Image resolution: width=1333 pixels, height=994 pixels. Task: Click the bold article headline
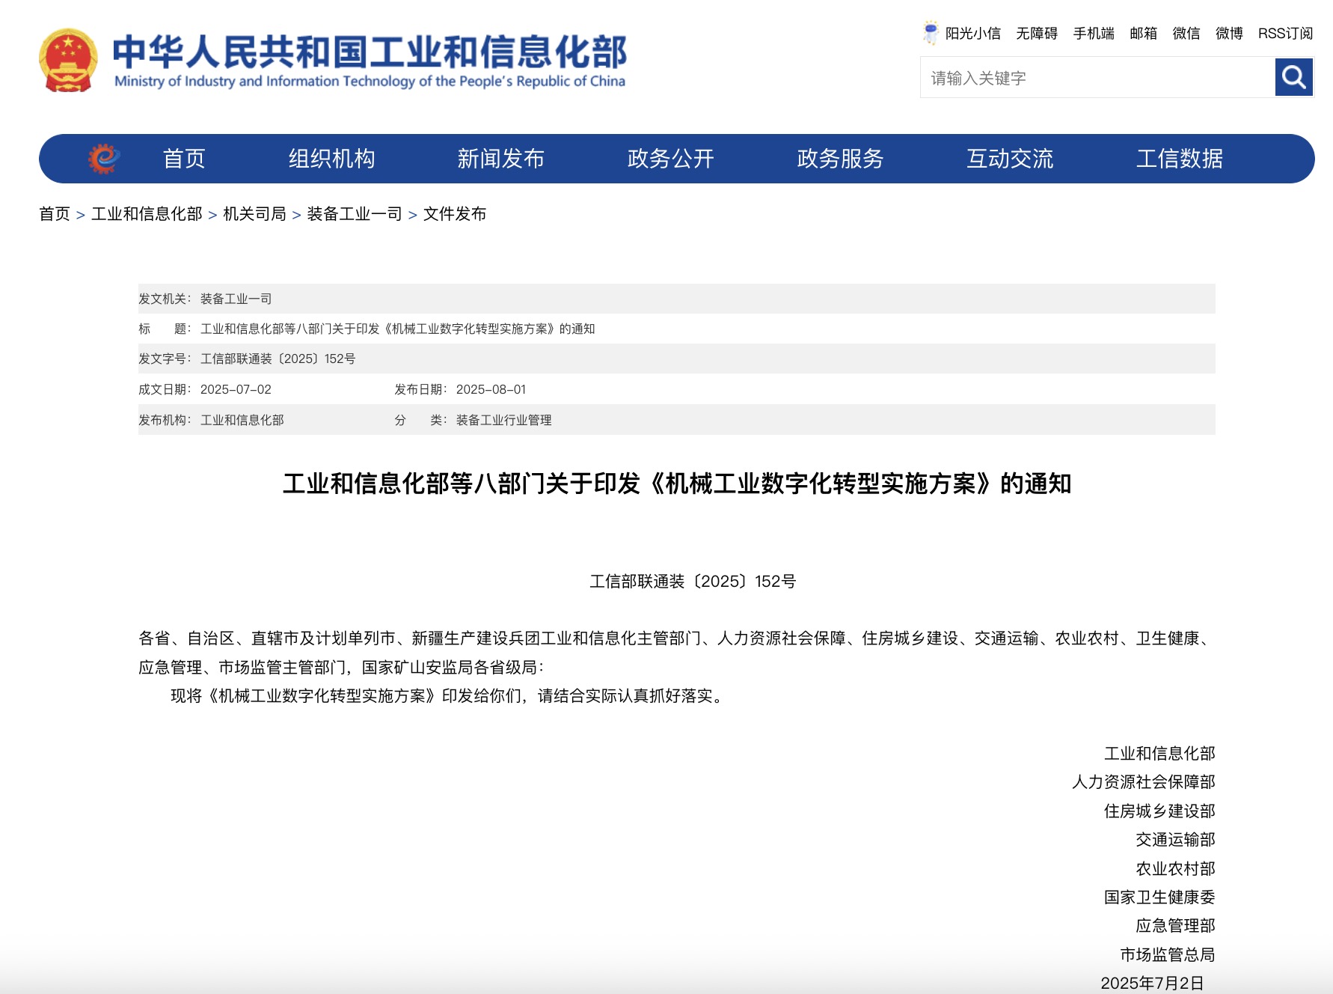tap(677, 484)
